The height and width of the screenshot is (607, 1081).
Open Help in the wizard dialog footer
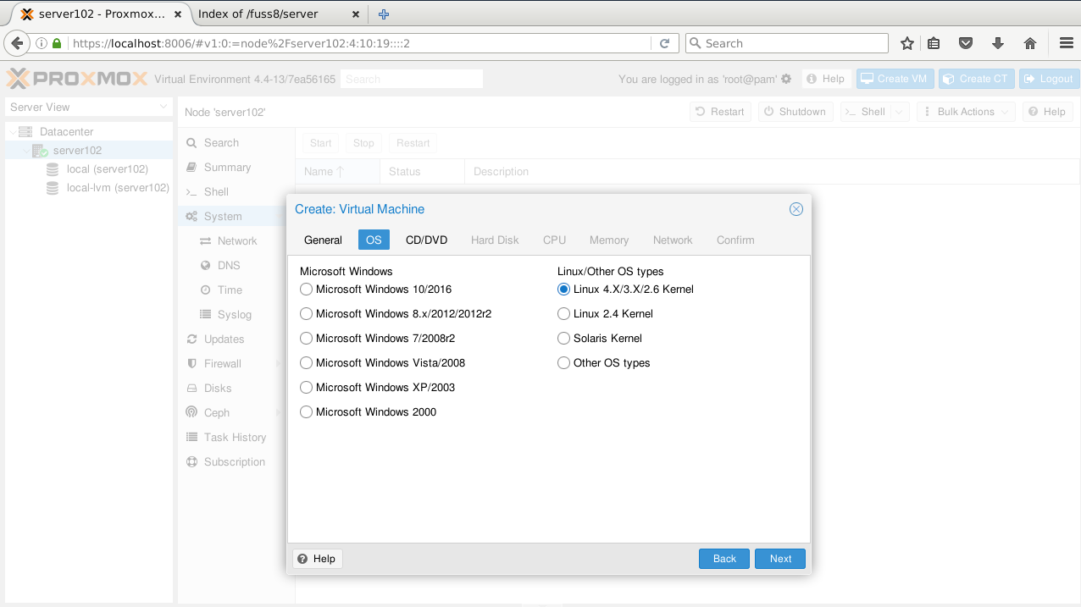pos(317,559)
